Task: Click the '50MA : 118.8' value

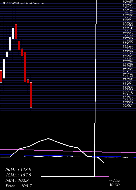Action: 18,170
